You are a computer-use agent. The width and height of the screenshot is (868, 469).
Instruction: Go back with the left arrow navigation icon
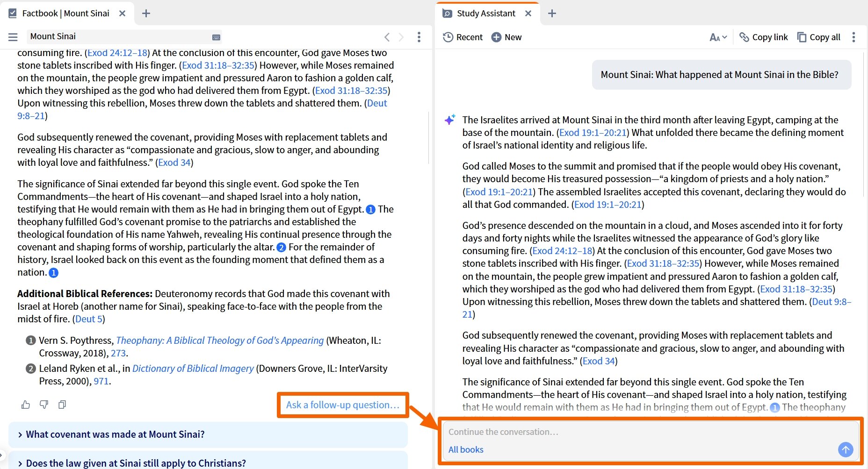point(387,37)
